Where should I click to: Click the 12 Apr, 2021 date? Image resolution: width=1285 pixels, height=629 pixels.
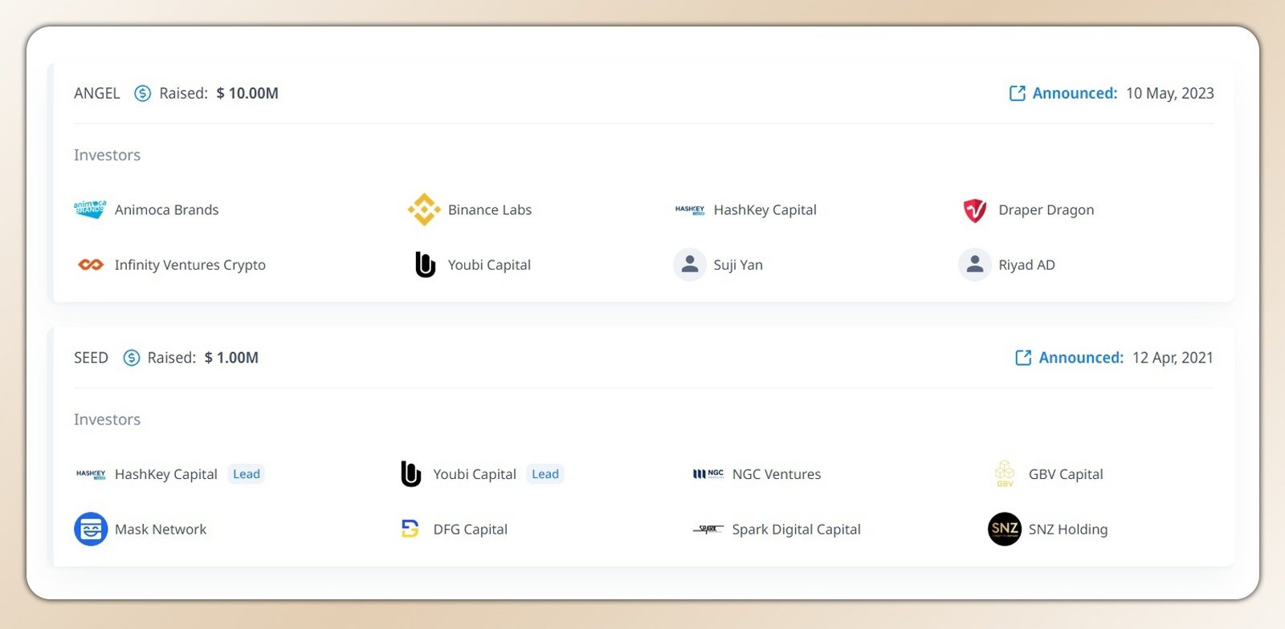pyautogui.click(x=1173, y=359)
